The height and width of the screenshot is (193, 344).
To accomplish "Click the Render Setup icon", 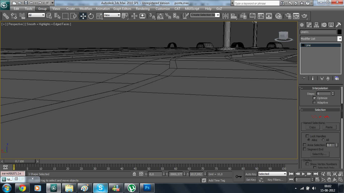I will click(x=288, y=16).
